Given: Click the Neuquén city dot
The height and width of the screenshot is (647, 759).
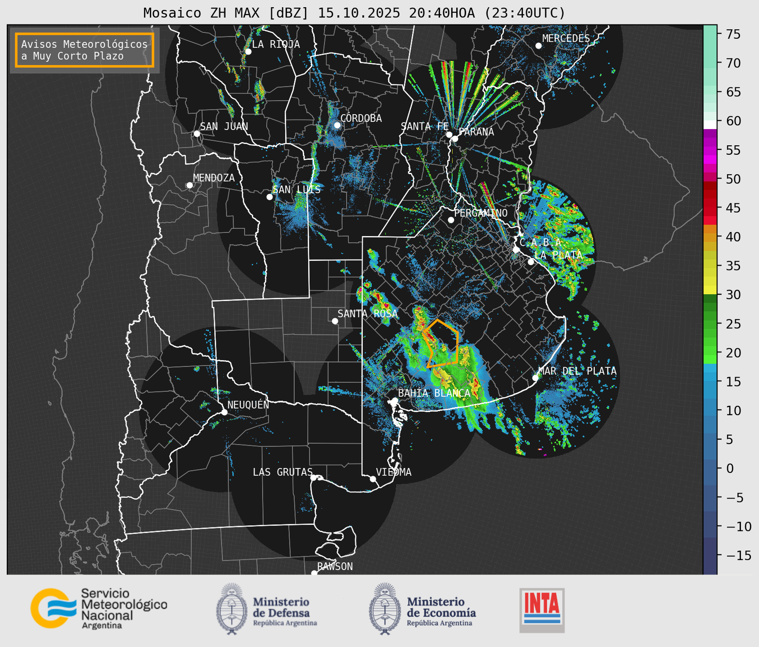Looking at the screenshot, I should pyautogui.click(x=224, y=412).
